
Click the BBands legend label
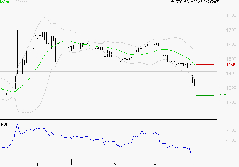pos(21,2)
